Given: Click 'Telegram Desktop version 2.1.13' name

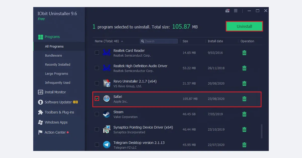Looking at the screenshot, I should 139,143.
